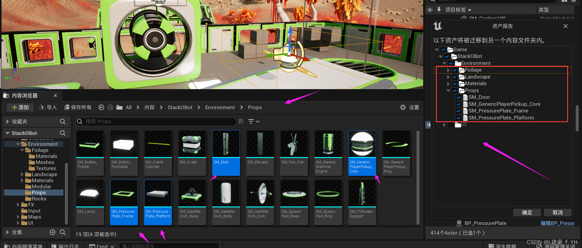Image resolution: width=582 pixels, height=248 pixels.
Task: Uncheck the Foliage checkbox in asset report
Action: 455,70
